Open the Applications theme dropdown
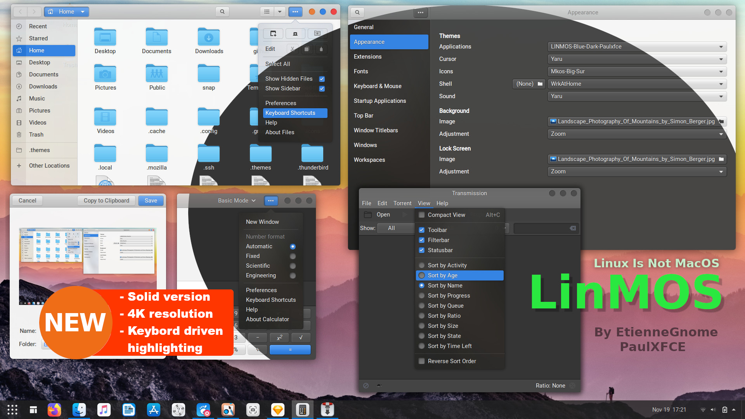Screen dimensions: 745x419 pos(637,47)
